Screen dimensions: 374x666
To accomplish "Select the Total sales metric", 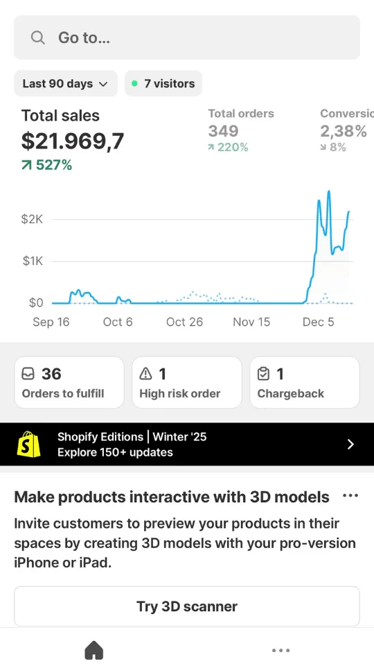I will tap(73, 139).
